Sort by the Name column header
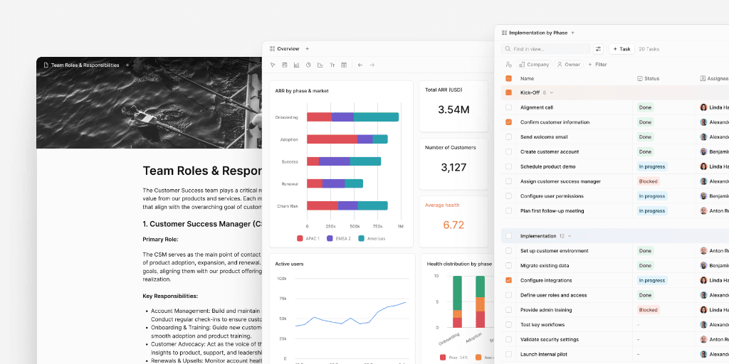Screen dimensions: 729x364 tap(528, 78)
